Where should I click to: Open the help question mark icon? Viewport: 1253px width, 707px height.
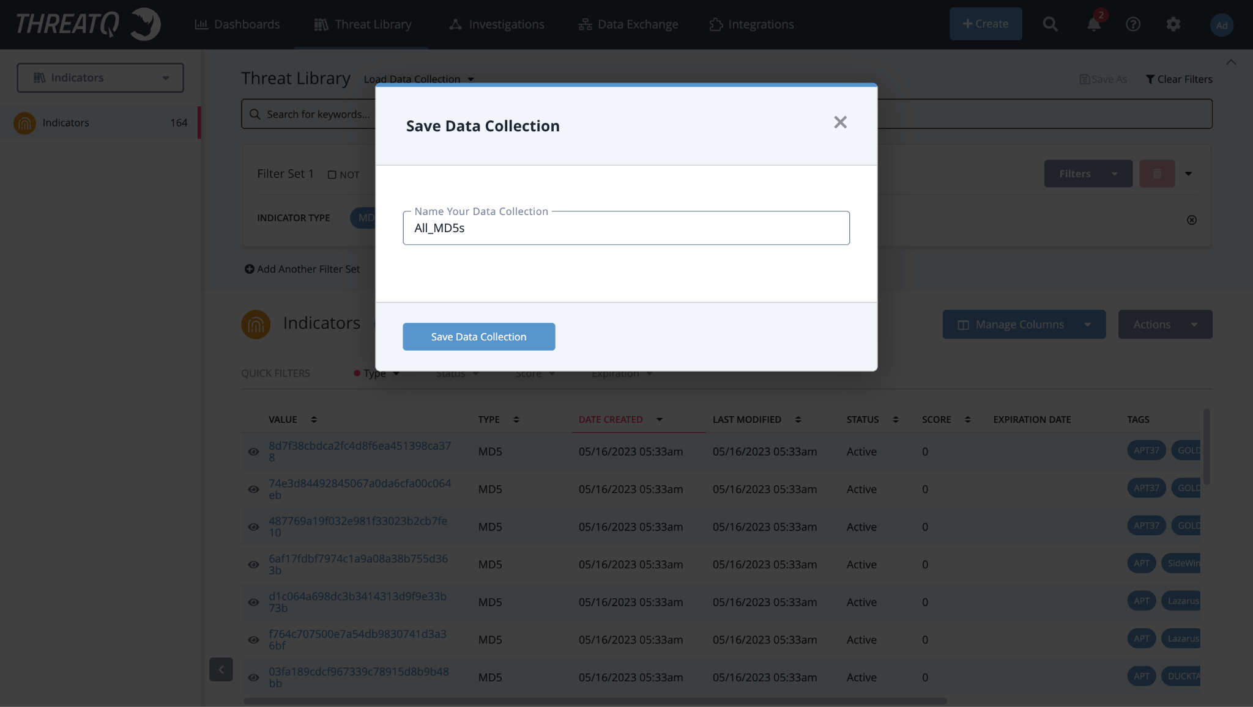click(1133, 24)
